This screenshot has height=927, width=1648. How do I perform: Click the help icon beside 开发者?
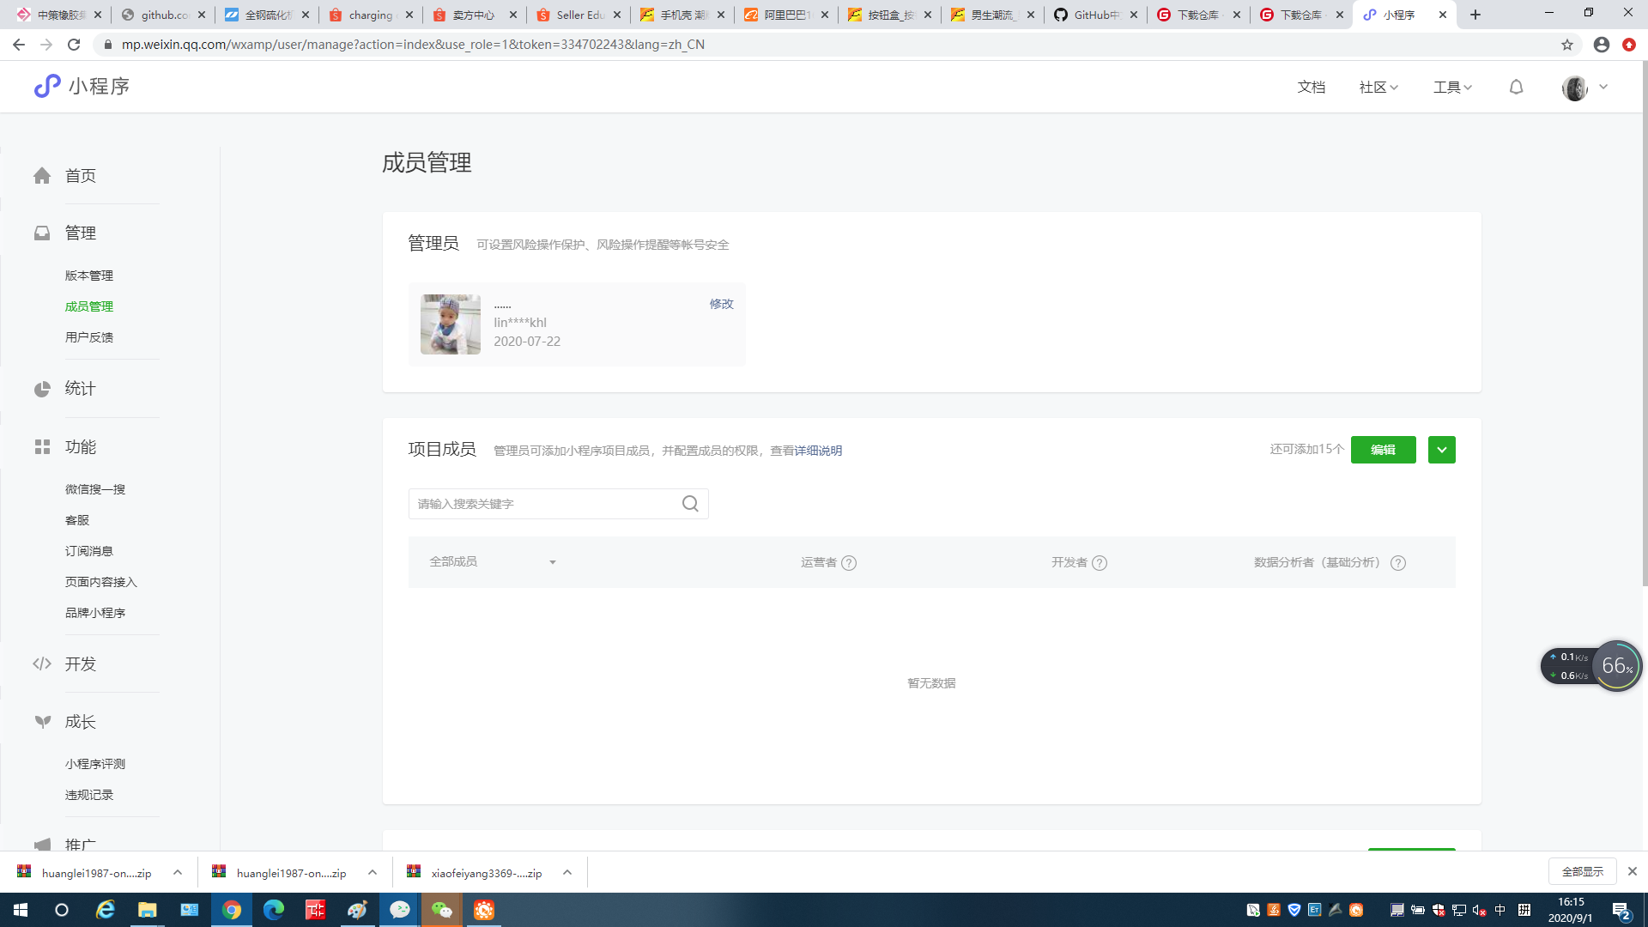1100,563
